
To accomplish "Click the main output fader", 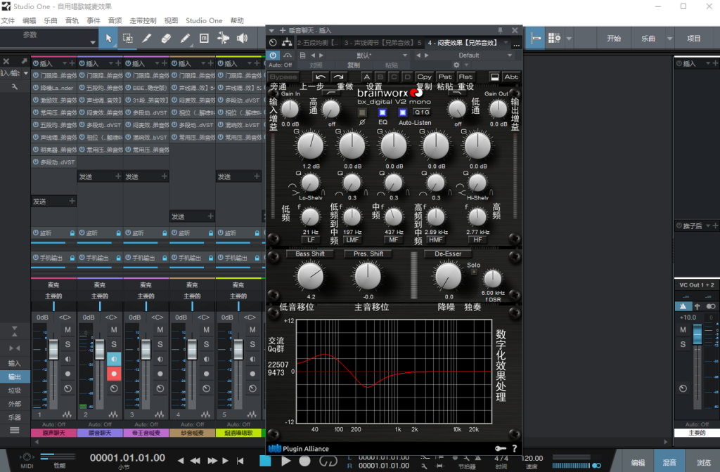I will pyautogui.click(x=697, y=334).
